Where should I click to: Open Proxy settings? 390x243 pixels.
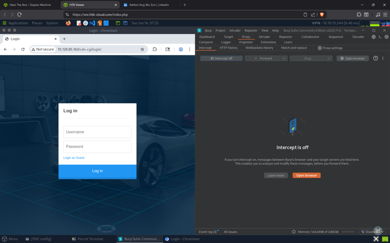pos(330,48)
